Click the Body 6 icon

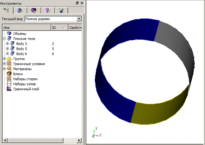pos(12,54)
